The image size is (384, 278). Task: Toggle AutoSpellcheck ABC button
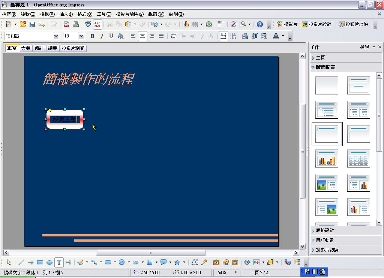(97, 24)
